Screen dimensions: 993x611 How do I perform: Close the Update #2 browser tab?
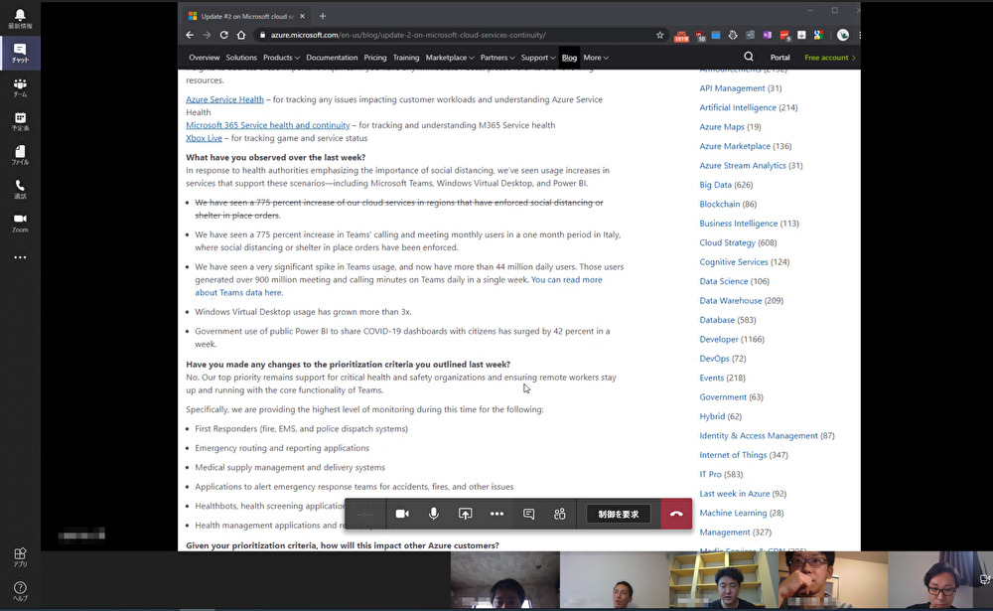pyautogui.click(x=302, y=17)
